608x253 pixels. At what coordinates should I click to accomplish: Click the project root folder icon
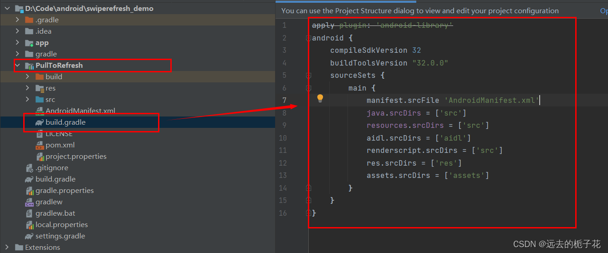[x=19, y=9]
